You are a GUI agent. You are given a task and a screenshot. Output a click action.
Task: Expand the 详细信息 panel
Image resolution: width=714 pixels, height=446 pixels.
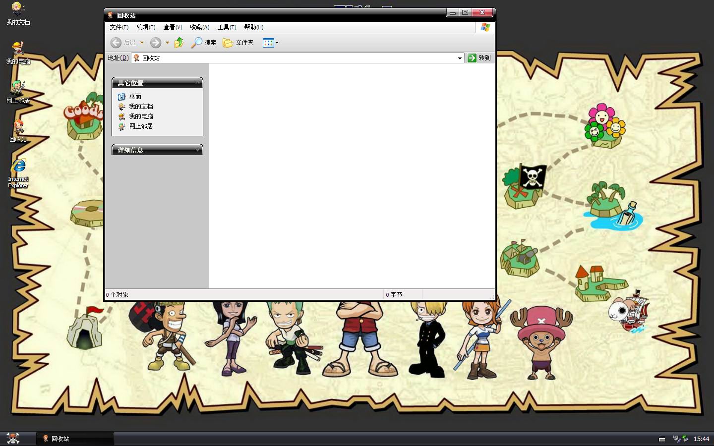coord(197,150)
